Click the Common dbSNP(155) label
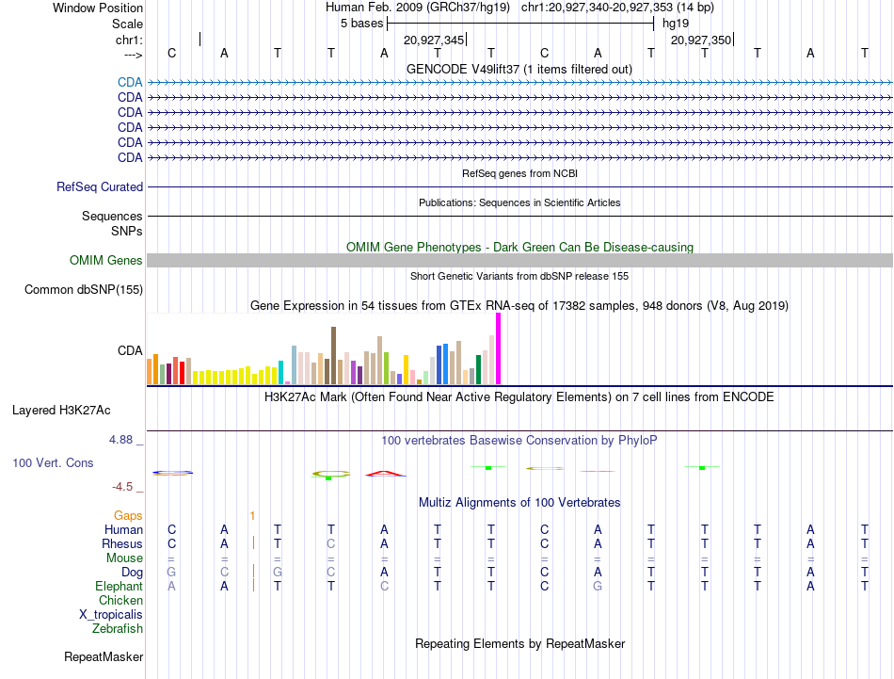This screenshot has width=894, height=679. (x=84, y=289)
